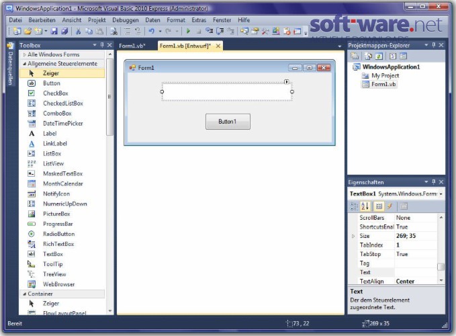This screenshot has height=336, width=456.
Task: Open the Bearbeiten menu
Action: [42, 20]
